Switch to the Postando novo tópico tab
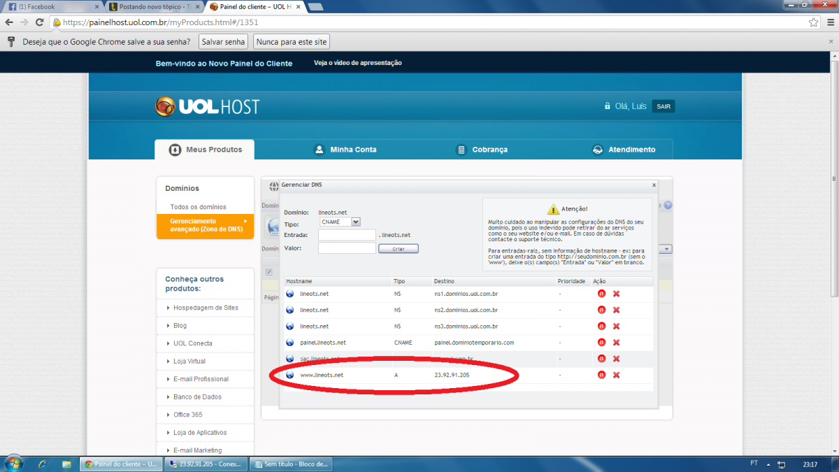Image resolution: width=839 pixels, height=472 pixels. 155,6
